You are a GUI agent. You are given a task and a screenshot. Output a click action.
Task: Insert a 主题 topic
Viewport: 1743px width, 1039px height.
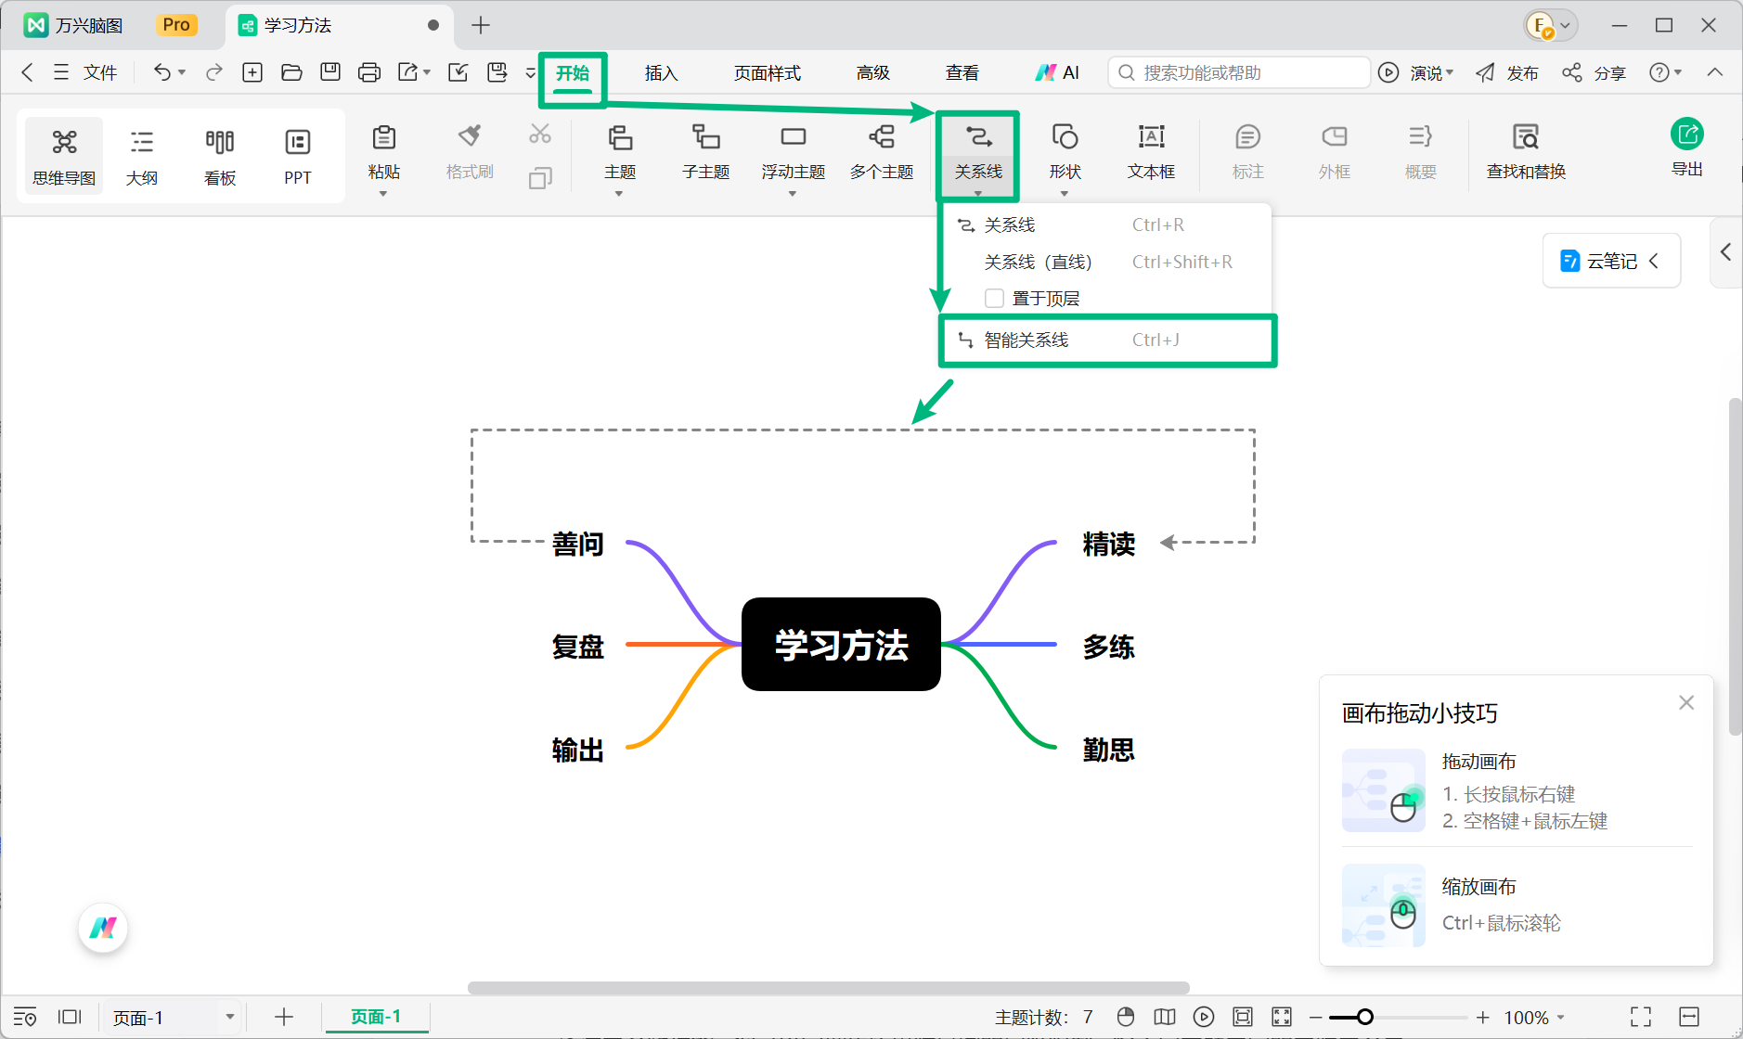620,152
